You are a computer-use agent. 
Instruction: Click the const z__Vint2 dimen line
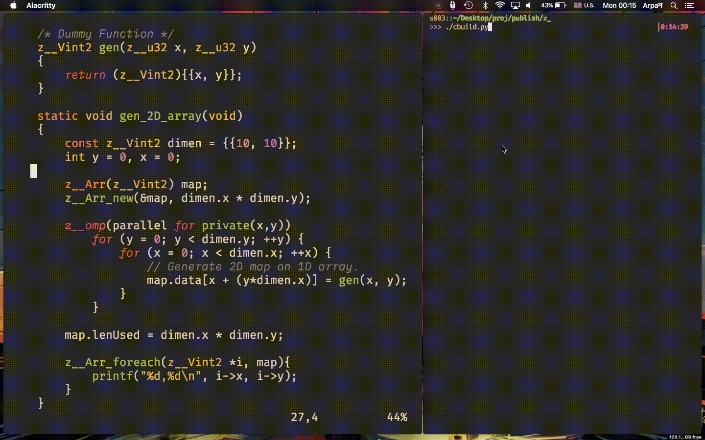181,143
